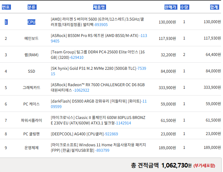
Task: Click the PC 케이스 category cell
Action: tap(31, 104)
